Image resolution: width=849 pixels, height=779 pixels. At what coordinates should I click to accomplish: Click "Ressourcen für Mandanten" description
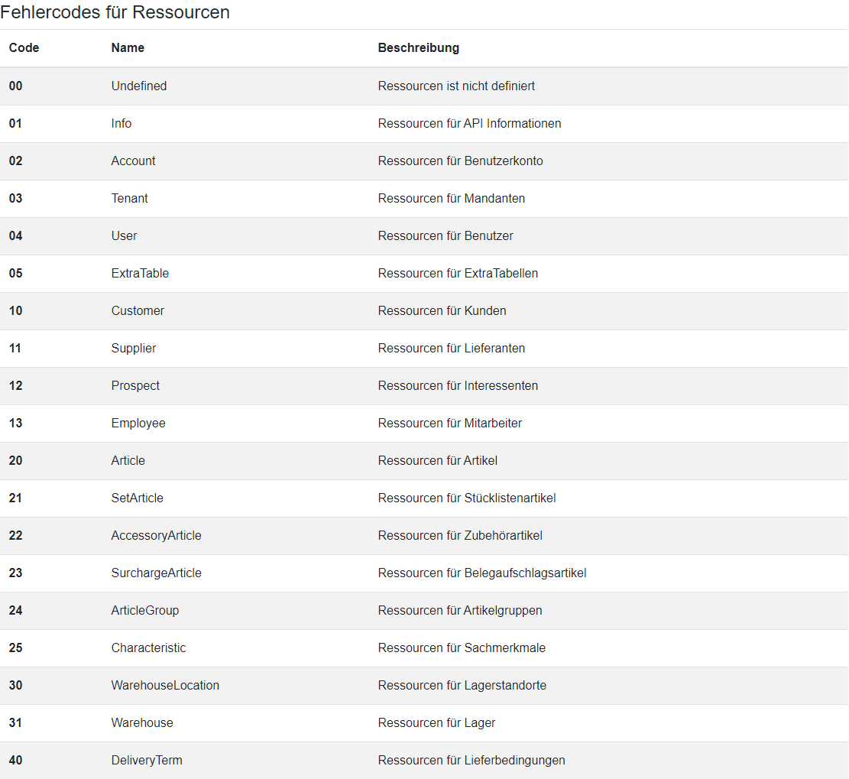[451, 198]
